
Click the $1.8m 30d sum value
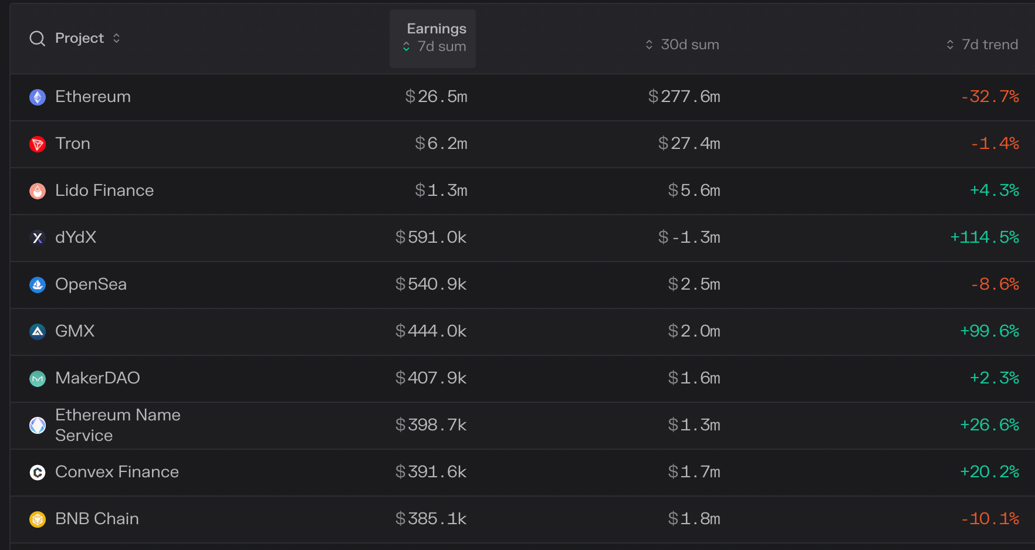[x=694, y=519]
